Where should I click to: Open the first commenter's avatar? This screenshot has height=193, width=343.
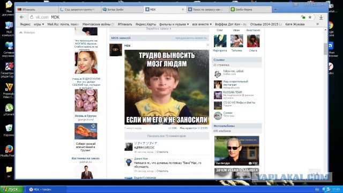click(129, 146)
